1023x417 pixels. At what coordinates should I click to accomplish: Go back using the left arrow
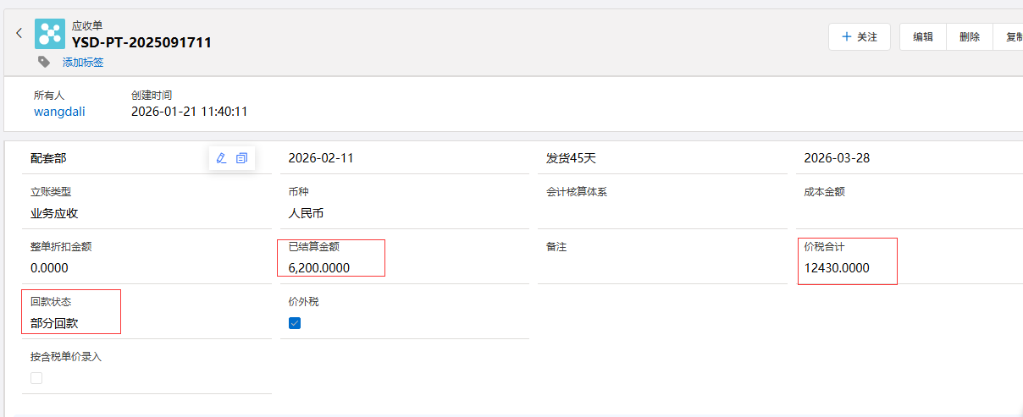coord(19,34)
